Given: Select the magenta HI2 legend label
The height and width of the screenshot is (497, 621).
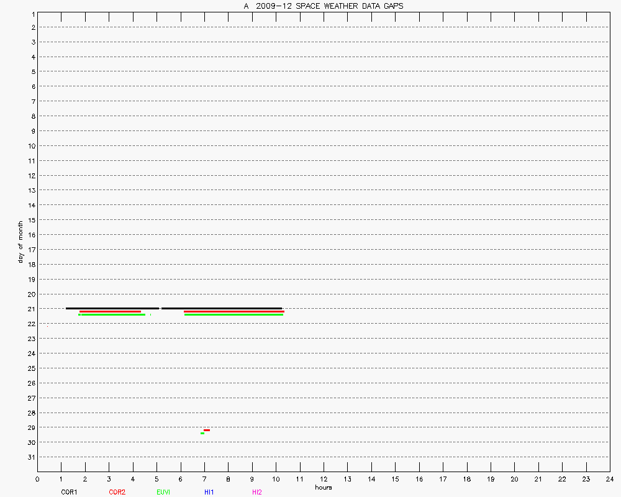Looking at the screenshot, I should pos(256,492).
